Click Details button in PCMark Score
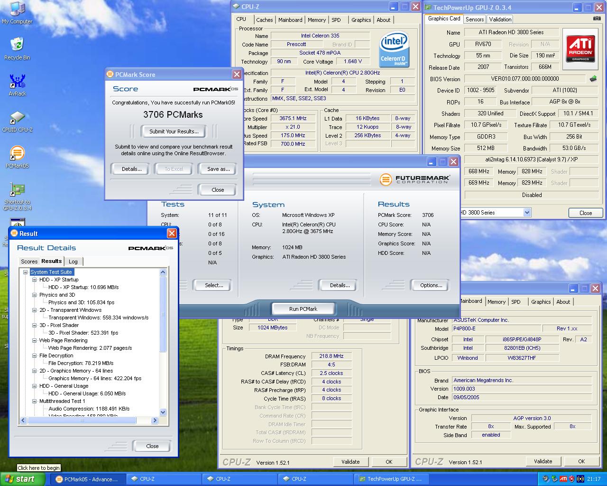The width and height of the screenshot is (607, 486). [x=131, y=169]
